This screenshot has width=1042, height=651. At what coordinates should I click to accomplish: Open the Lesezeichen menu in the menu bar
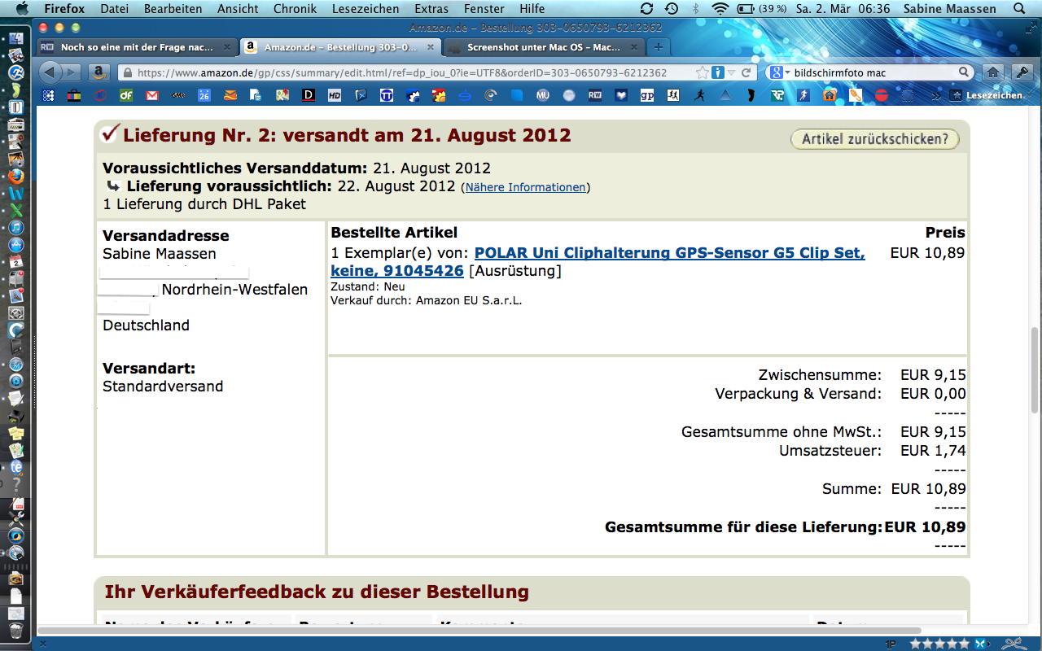(x=366, y=9)
